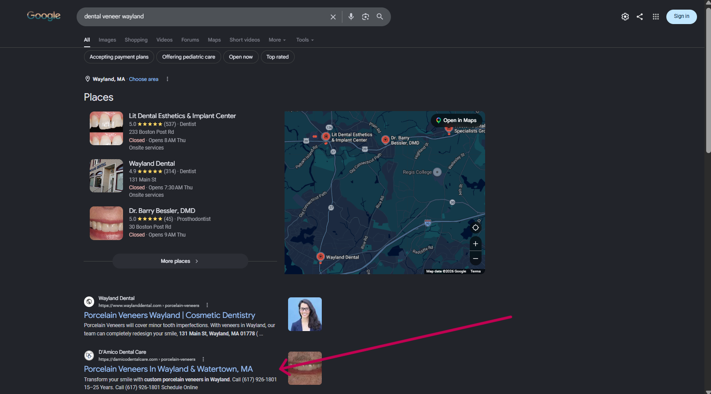Sign in to Google account

[x=681, y=17]
